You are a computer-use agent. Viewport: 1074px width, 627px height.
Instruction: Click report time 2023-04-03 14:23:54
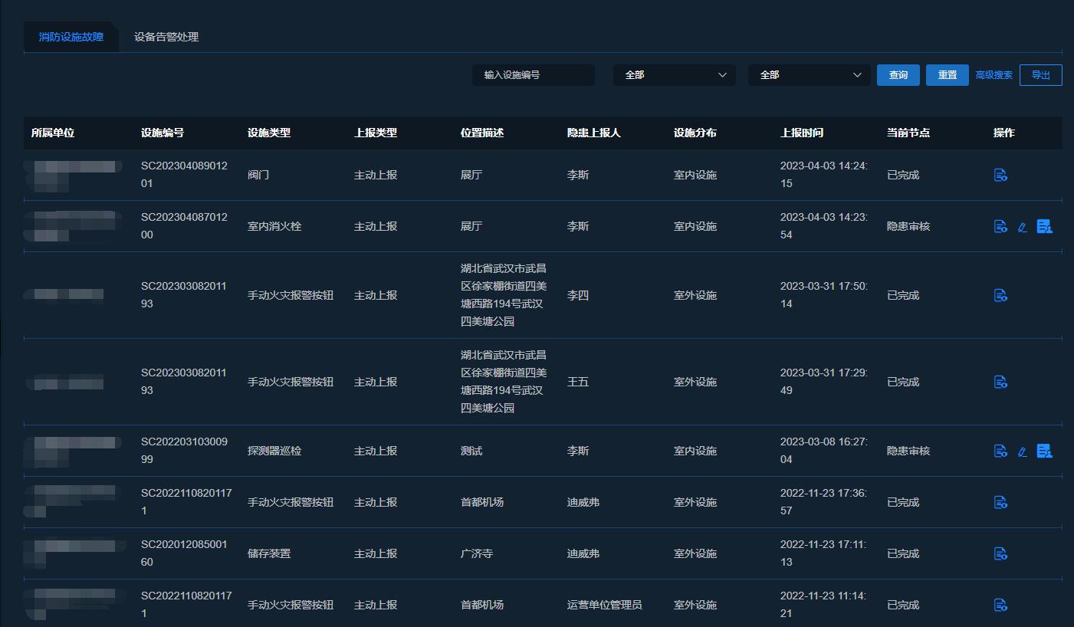824,226
